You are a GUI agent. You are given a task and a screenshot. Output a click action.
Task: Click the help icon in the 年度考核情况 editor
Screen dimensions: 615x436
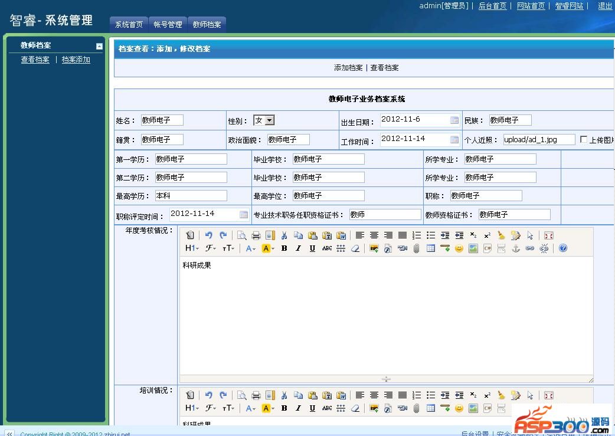562,248
